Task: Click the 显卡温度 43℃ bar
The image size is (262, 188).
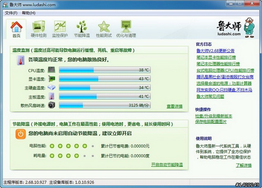Action: [x=105, y=79]
